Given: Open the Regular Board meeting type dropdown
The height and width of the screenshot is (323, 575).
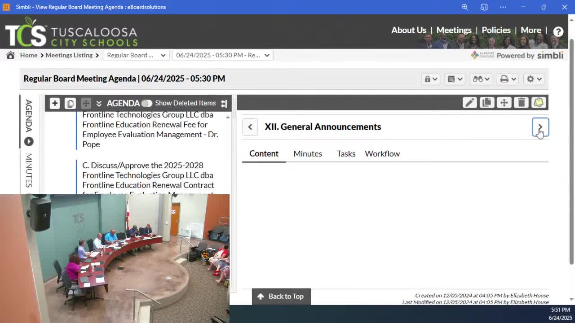Looking at the screenshot, I should point(136,55).
